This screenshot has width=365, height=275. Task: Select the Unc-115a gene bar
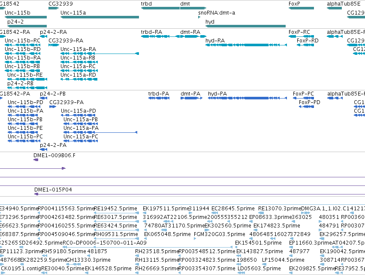100,17
